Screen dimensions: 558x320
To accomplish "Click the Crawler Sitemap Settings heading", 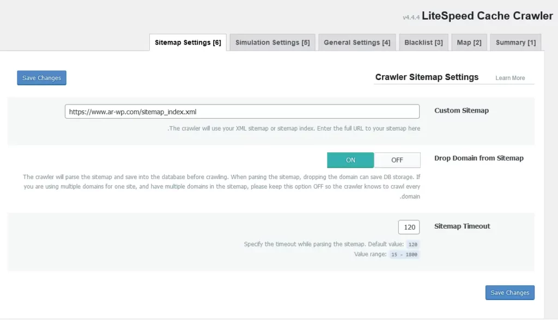I will 427,77.
